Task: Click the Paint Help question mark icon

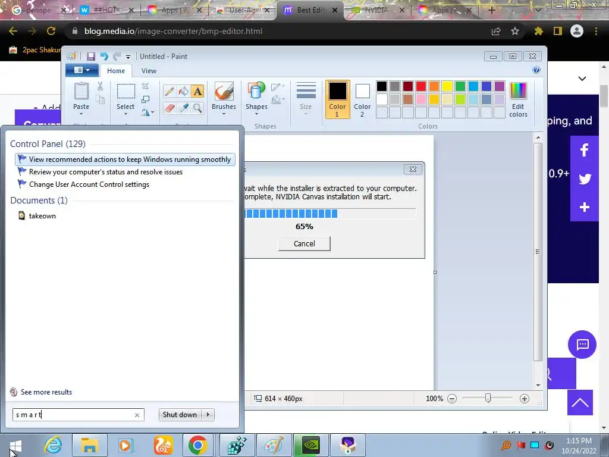Action: tap(536, 70)
